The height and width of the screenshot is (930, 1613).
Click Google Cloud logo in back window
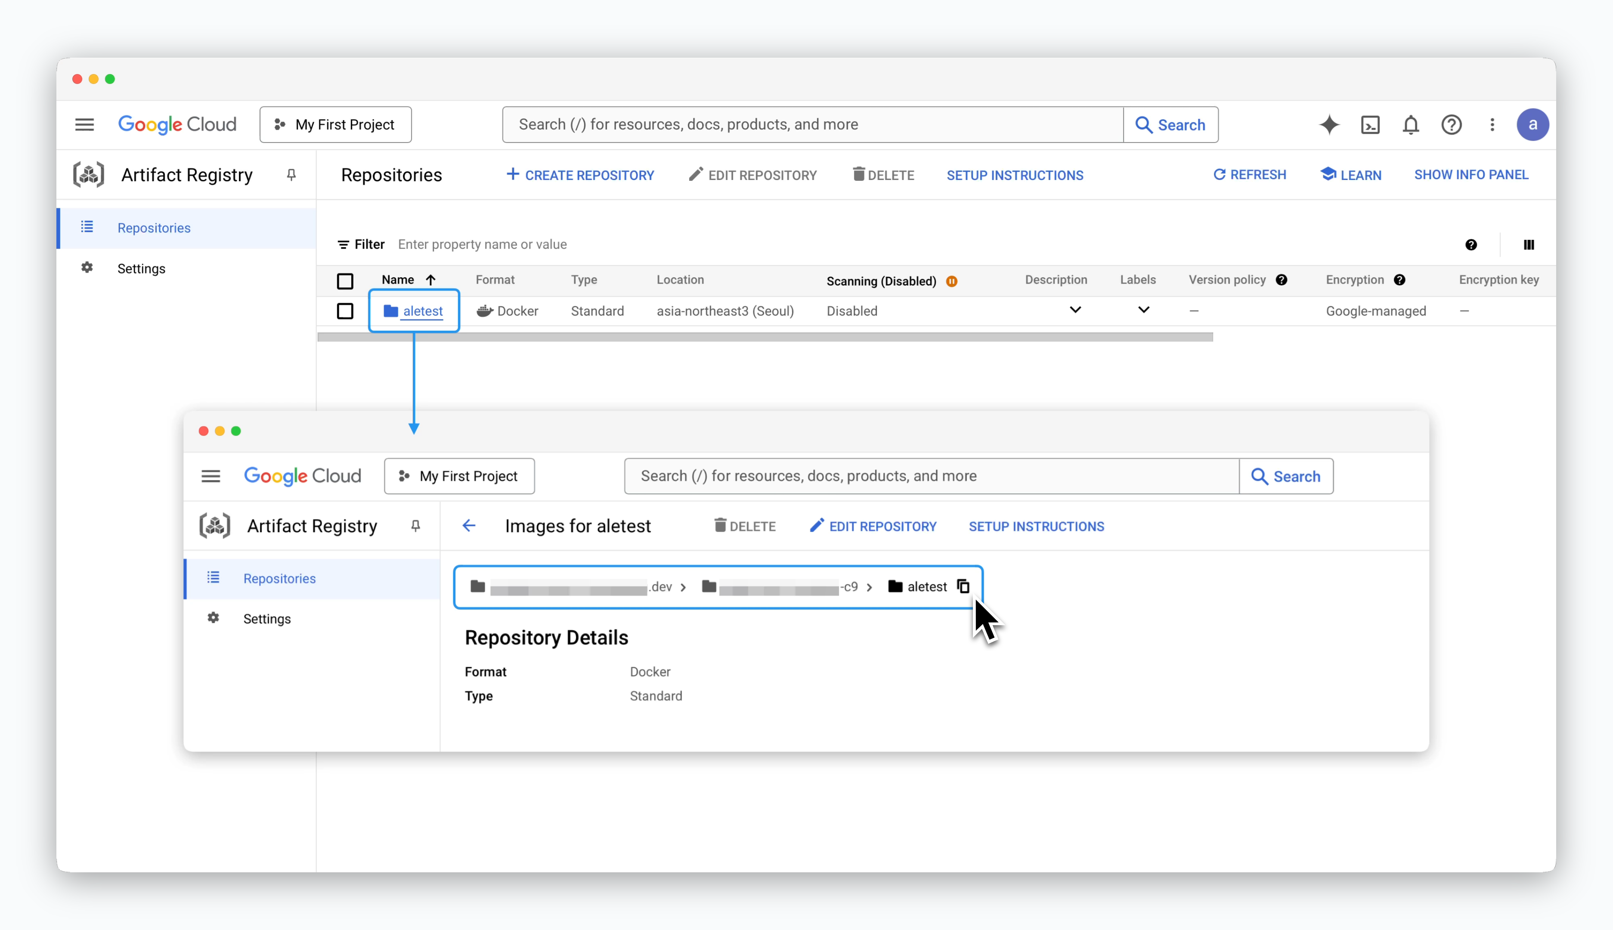177,124
